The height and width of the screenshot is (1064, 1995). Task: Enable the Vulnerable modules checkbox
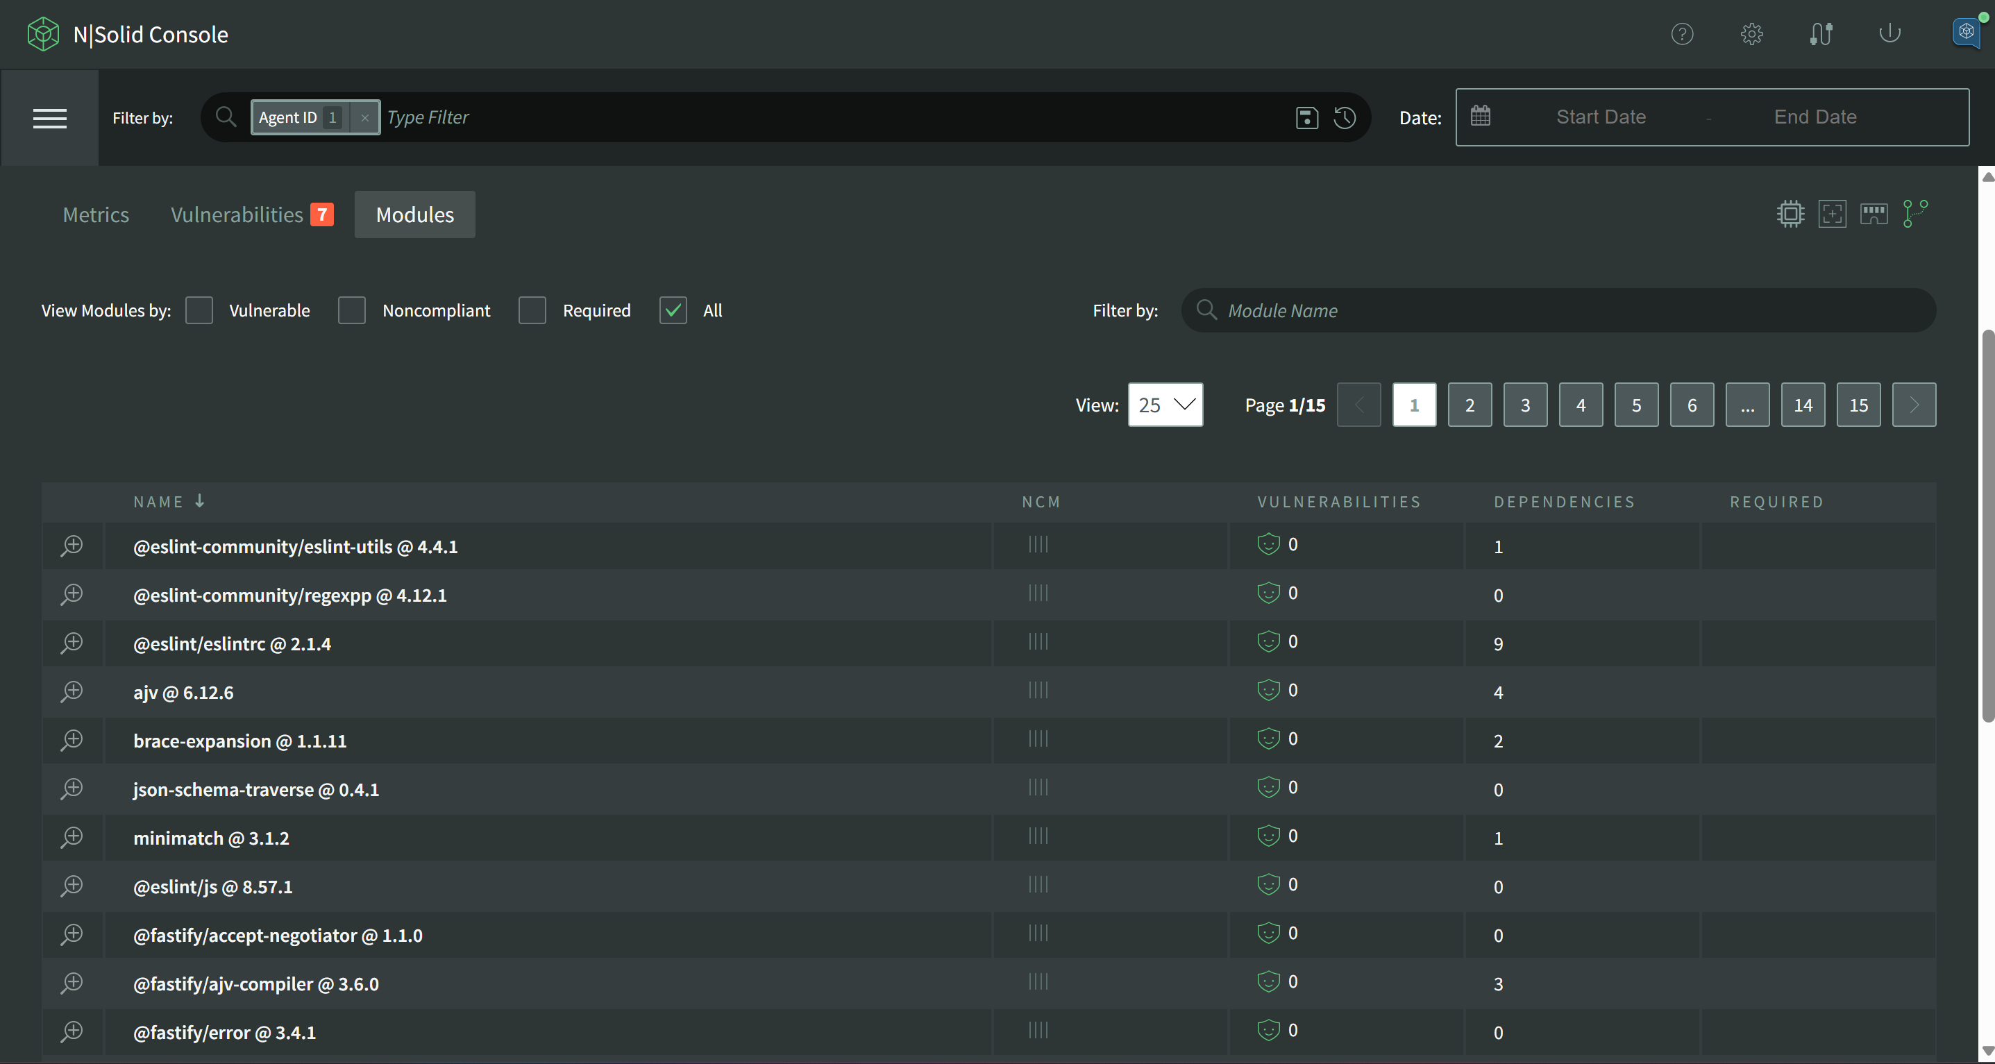(x=199, y=310)
